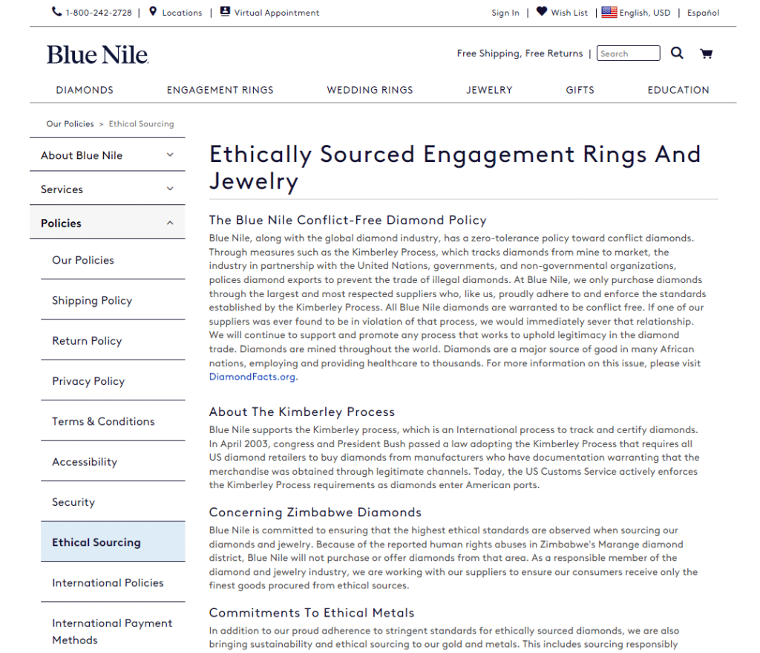
Task: Click the Blue Nile logo
Action: (97, 55)
